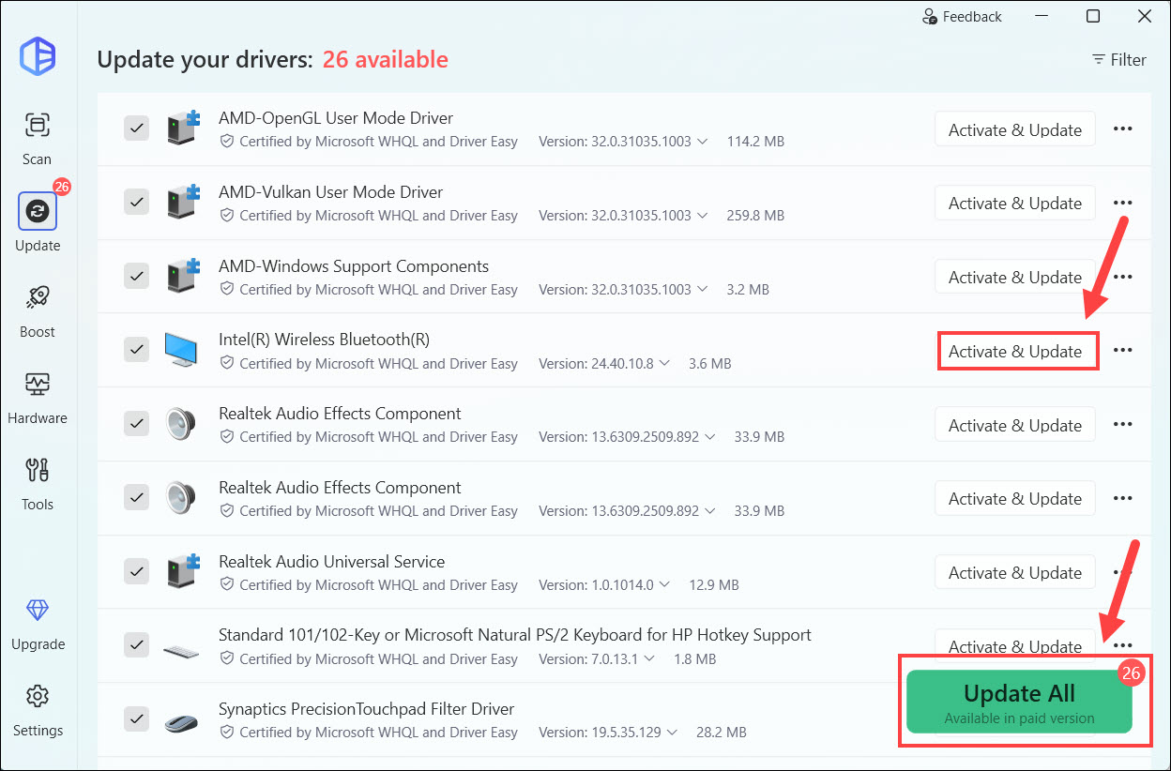The width and height of the screenshot is (1171, 771).
Task: Expand version 1.0.1014.0 dropdown for Realtek Universal Service
Action: pyautogui.click(x=663, y=584)
